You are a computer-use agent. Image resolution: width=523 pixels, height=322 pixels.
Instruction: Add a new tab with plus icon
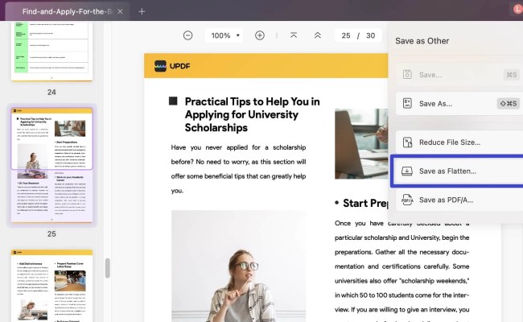pos(142,12)
